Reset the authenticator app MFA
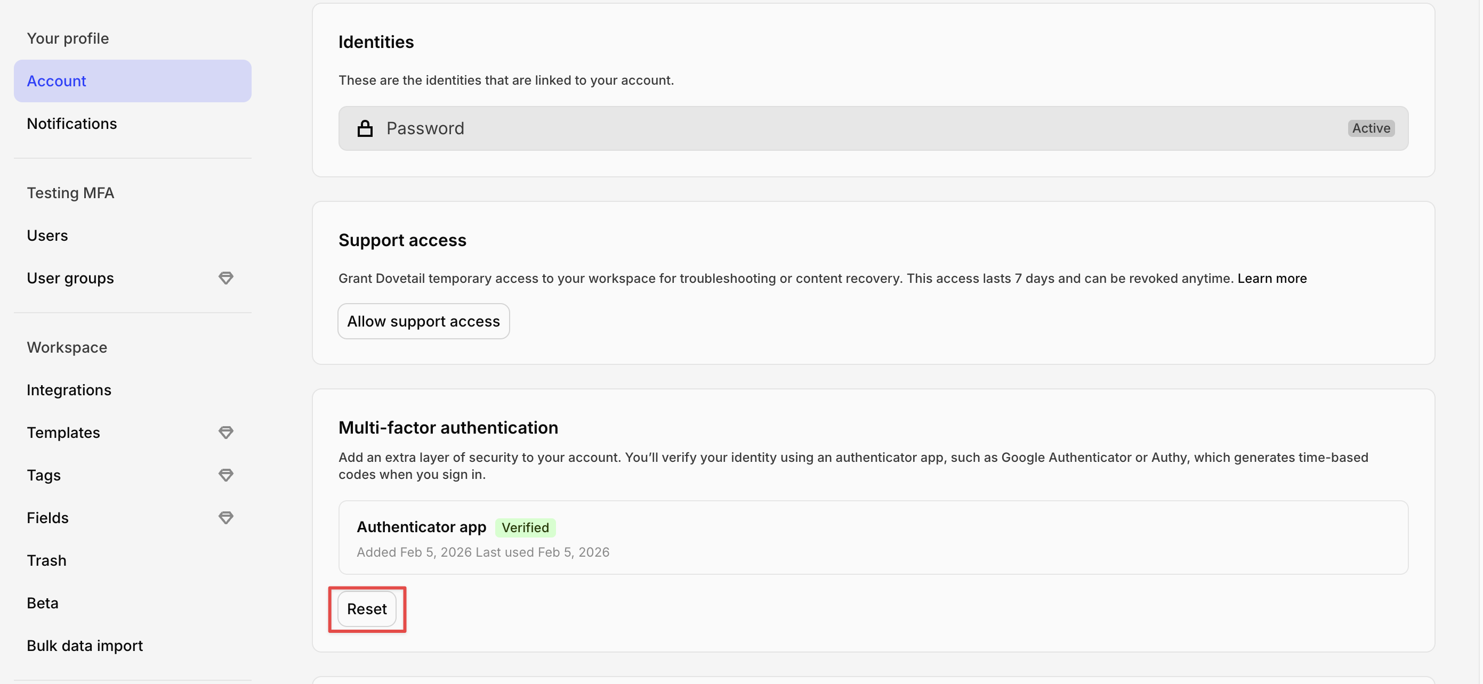1483x684 pixels. [367, 609]
